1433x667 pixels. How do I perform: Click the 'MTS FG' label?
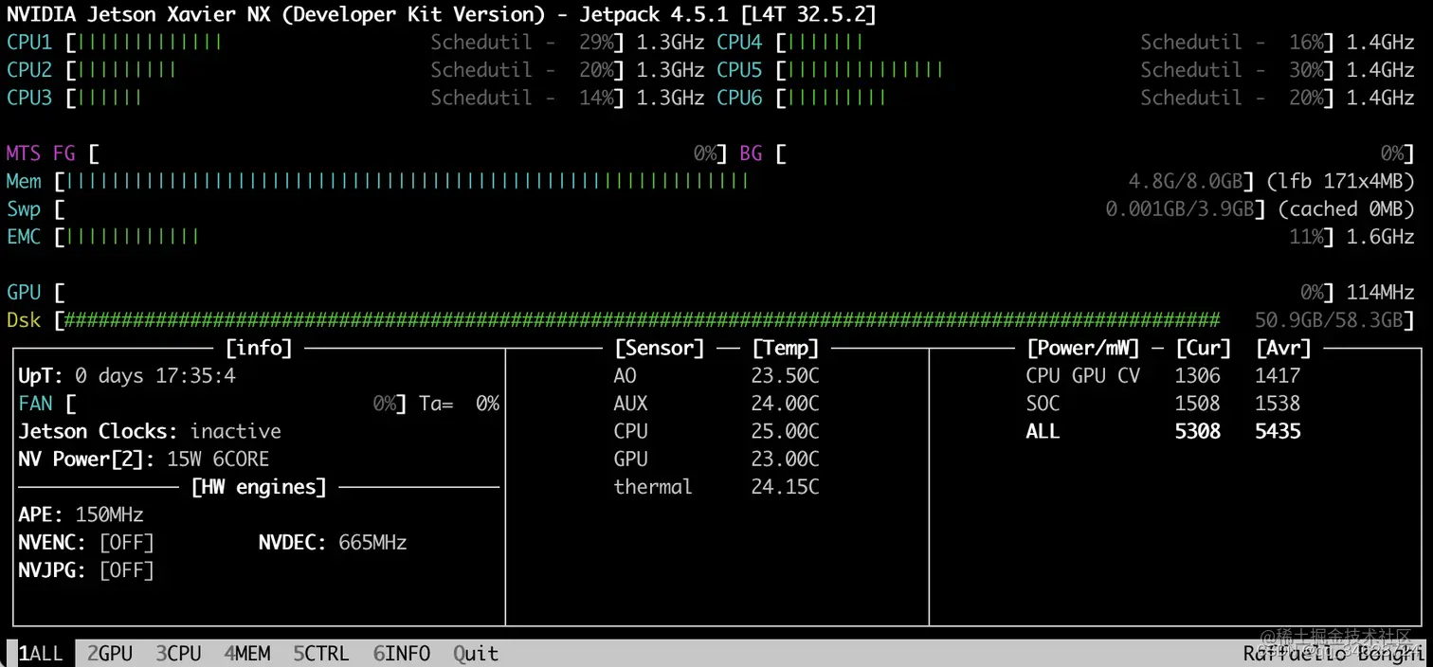point(41,153)
